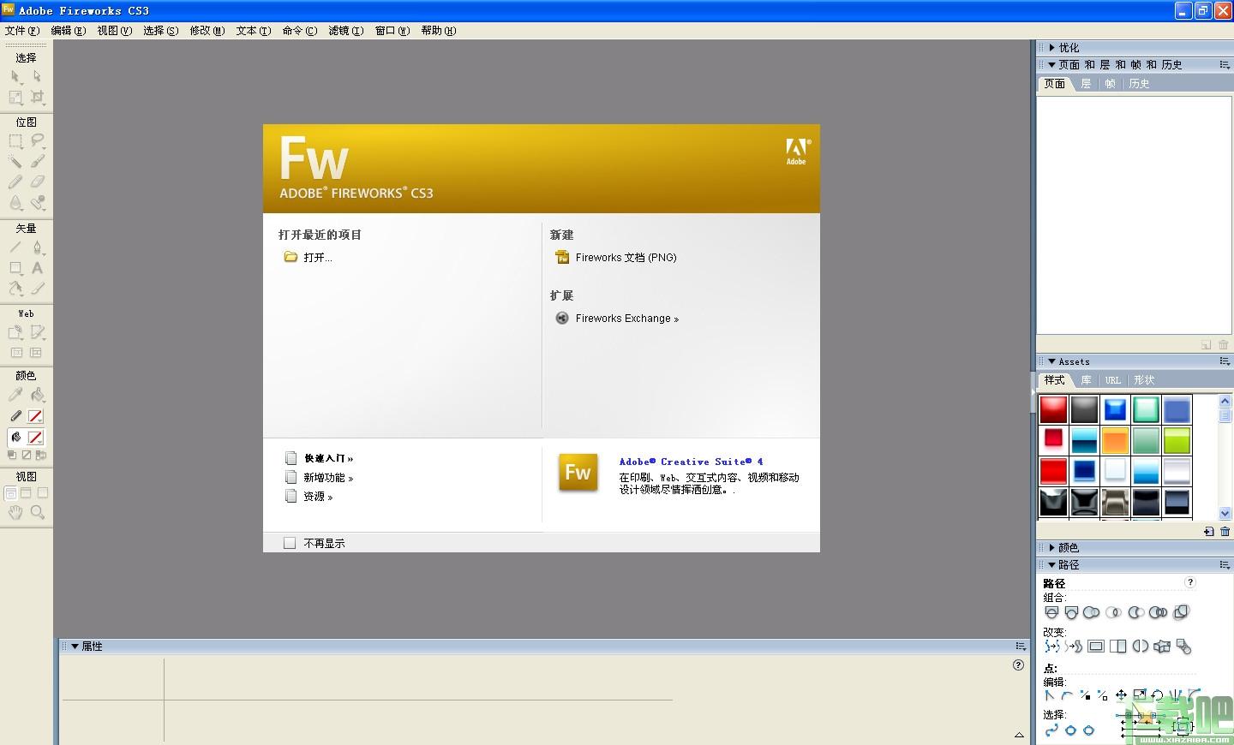Switch to full screen view mode
The height and width of the screenshot is (745, 1234).
(42, 493)
